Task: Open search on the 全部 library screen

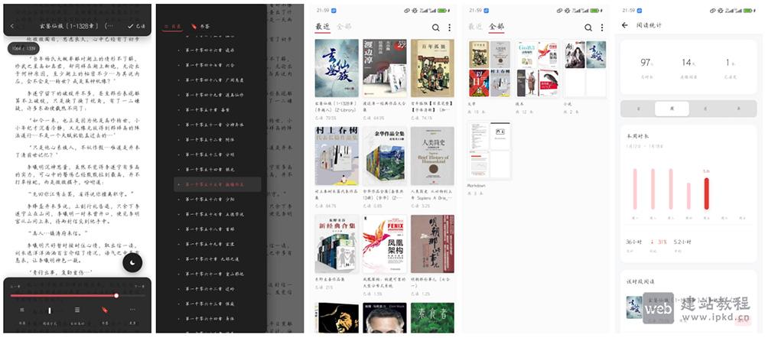Action: click(x=588, y=28)
